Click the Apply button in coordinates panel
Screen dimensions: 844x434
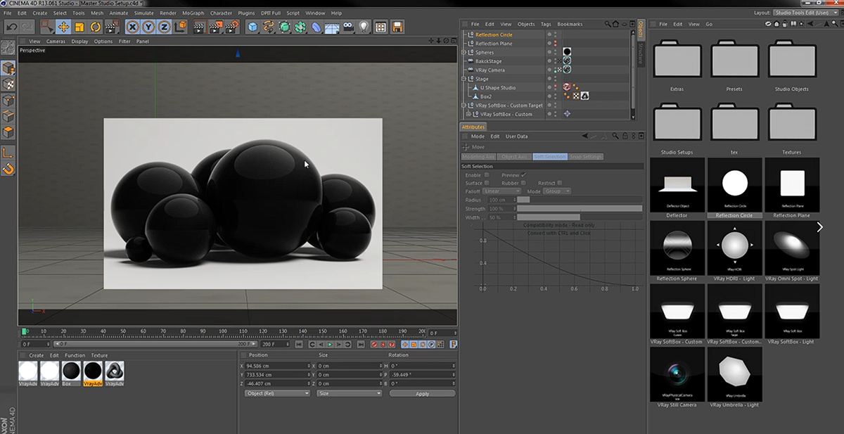[x=422, y=394]
